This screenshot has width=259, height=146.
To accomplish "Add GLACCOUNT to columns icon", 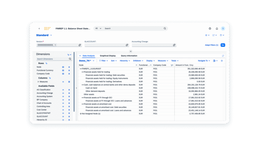I will click(69, 116).
